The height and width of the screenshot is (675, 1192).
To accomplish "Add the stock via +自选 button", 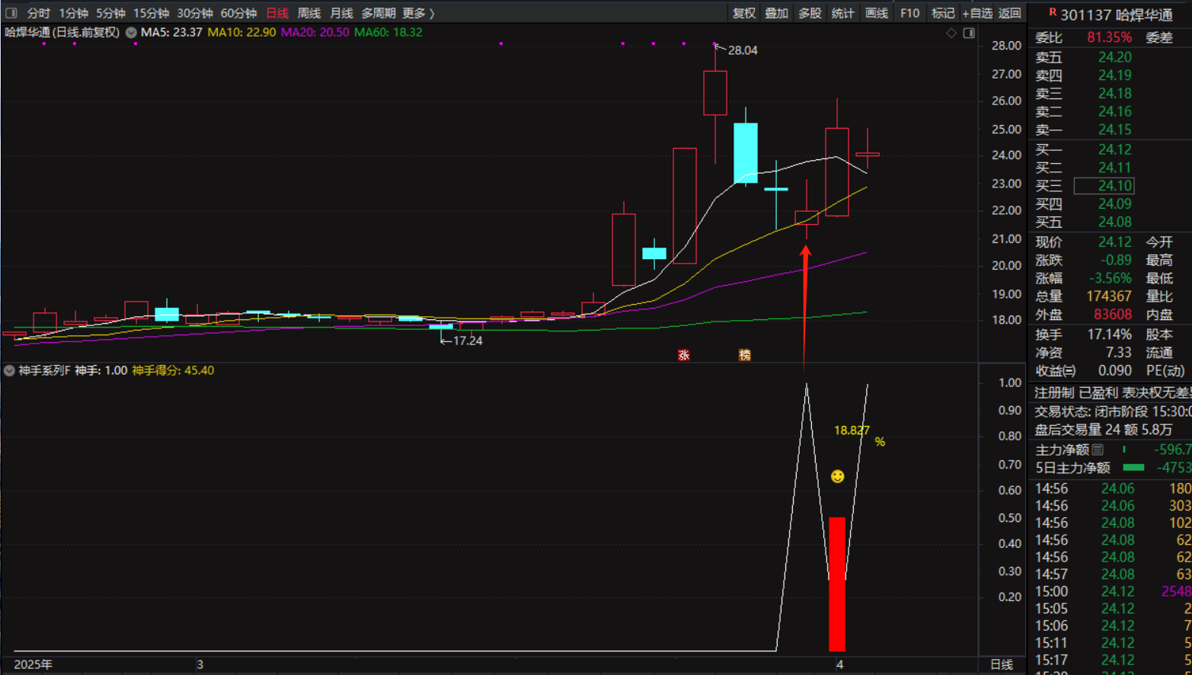I will point(976,13).
